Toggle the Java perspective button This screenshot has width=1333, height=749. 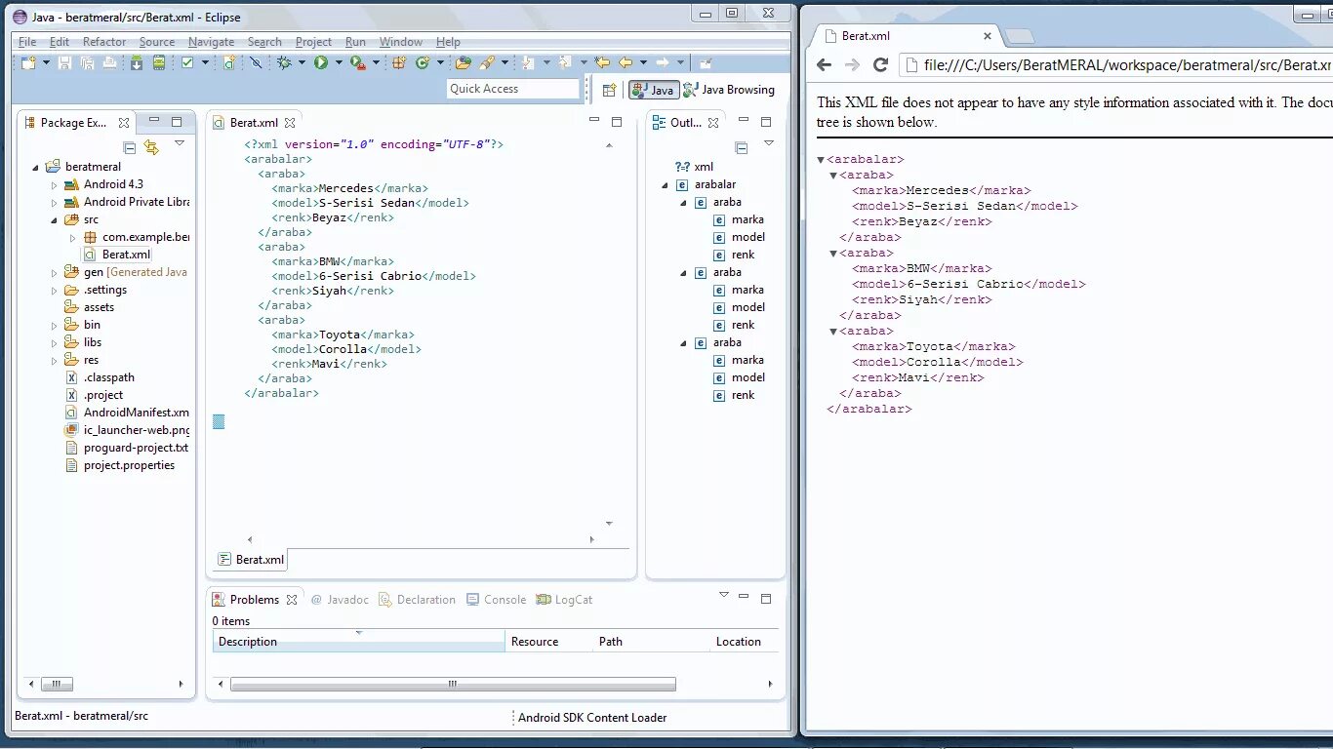[x=654, y=90]
